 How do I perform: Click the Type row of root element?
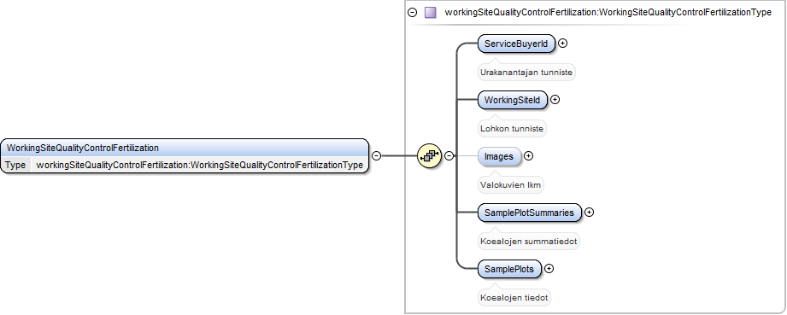[x=185, y=165]
